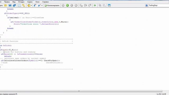Click the '//else' comment in code
Screen dimensions: 169x95
(x=4, y=63)
